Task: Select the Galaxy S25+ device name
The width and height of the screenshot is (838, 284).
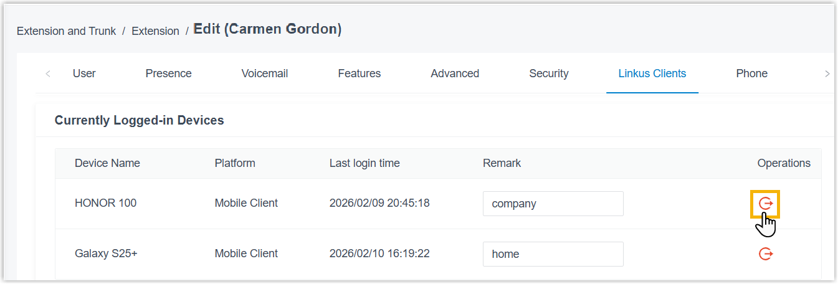Action: pyautogui.click(x=106, y=253)
